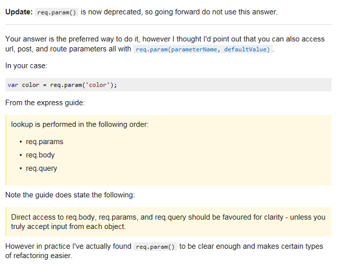This screenshot has height=264, width=337.
Task: Click the 'Direct access to req.body' quote
Action: (168, 222)
